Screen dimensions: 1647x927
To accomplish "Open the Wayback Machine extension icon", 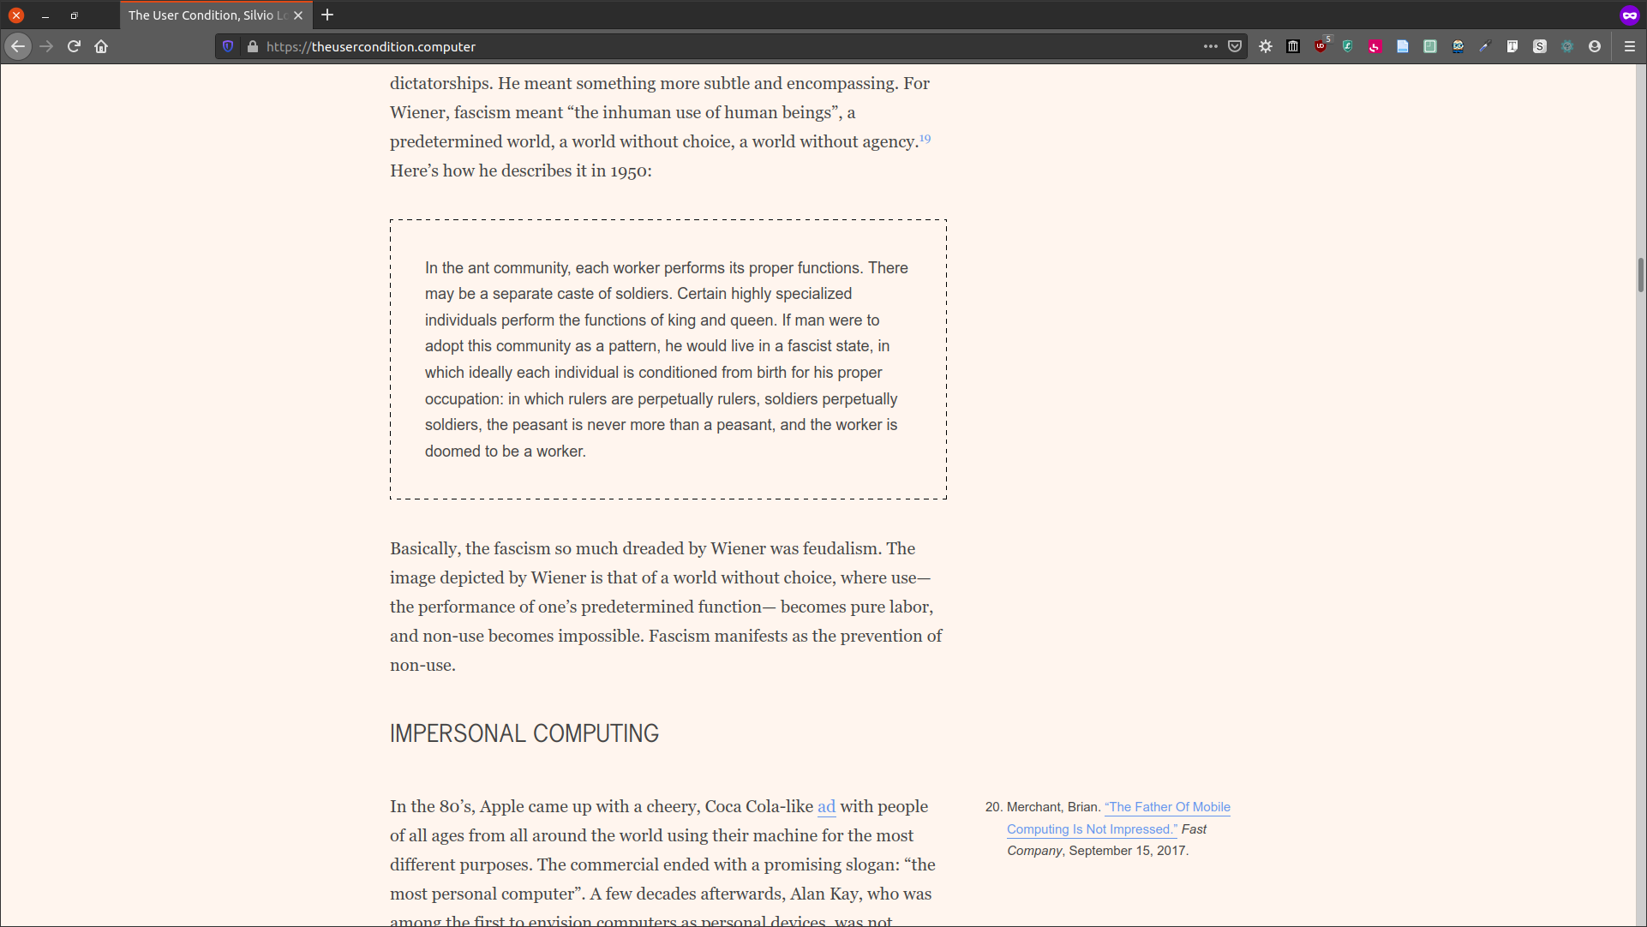I will (x=1293, y=46).
